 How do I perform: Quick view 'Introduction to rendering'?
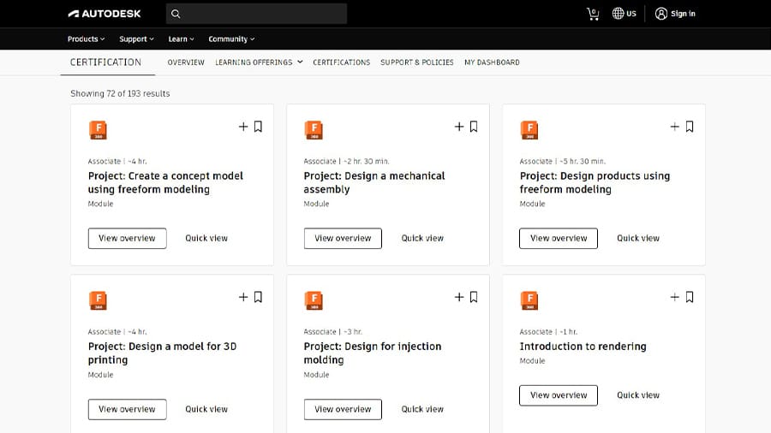638,395
